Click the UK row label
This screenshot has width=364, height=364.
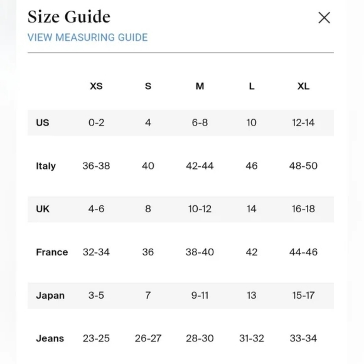[x=43, y=209]
